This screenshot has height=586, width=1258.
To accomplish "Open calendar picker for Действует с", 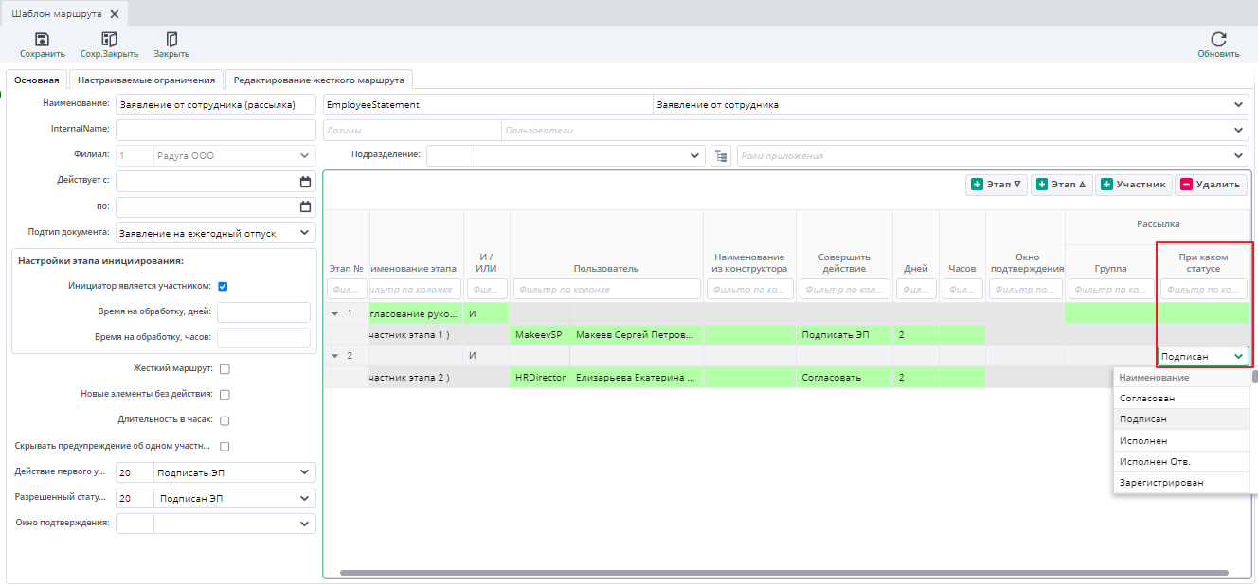I will point(305,182).
